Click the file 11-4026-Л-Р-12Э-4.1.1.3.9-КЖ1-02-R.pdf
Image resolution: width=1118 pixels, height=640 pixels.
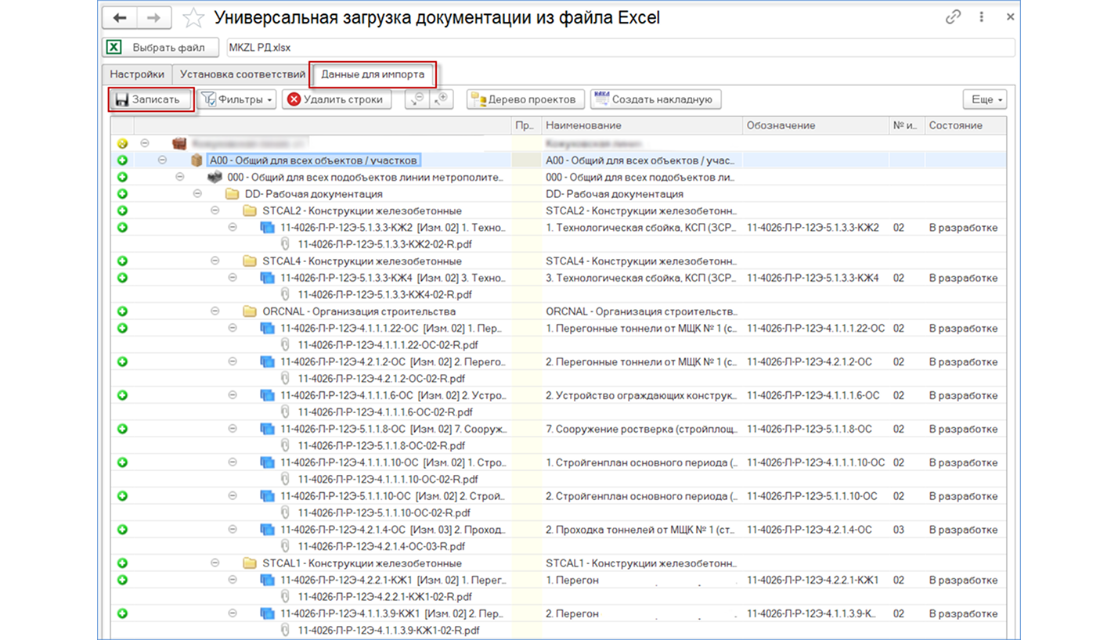(x=388, y=631)
